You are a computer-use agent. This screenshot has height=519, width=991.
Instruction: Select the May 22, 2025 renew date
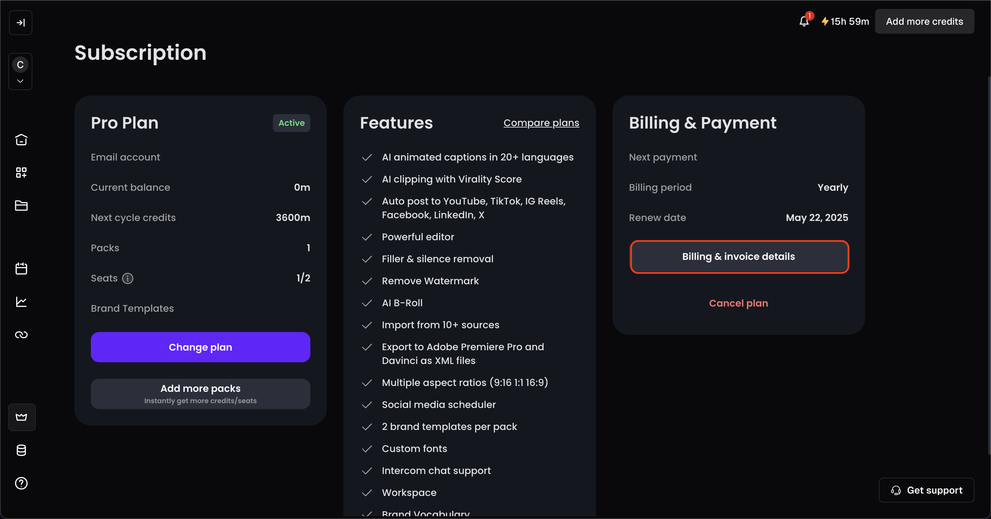click(x=817, y=218)
